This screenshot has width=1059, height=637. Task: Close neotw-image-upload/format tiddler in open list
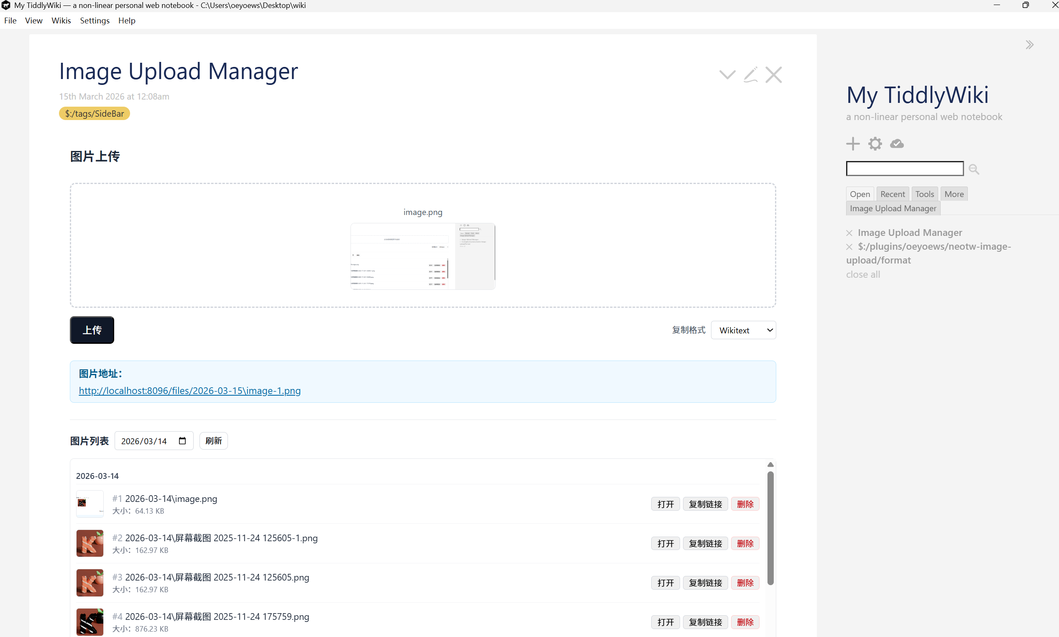[849, 247]
